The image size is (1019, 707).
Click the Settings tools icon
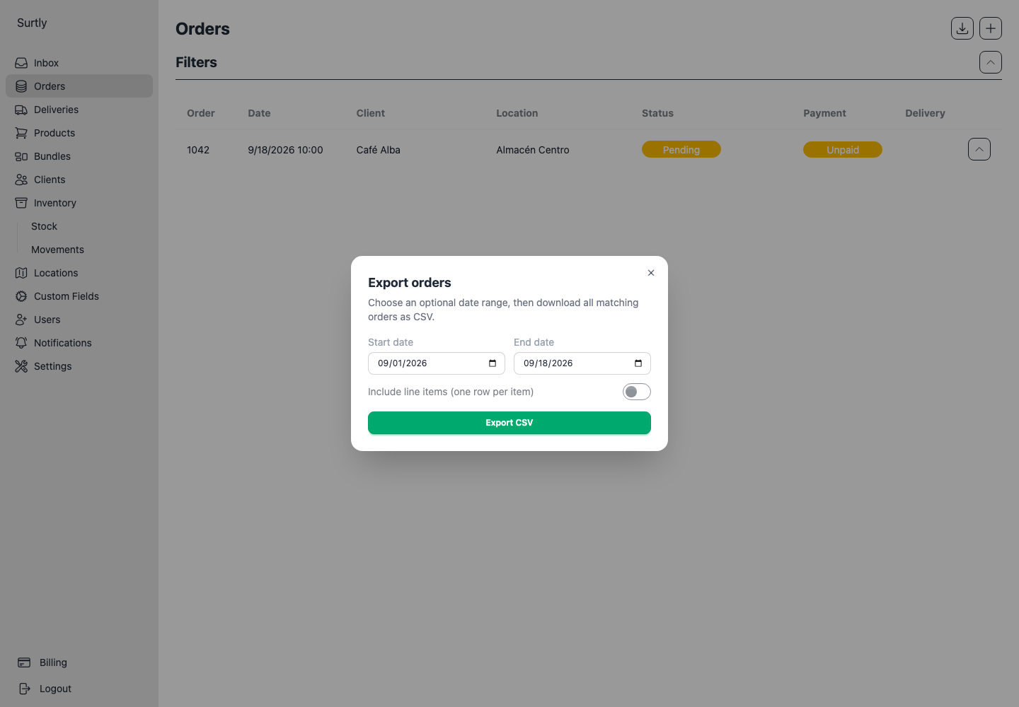coord(21,366)
